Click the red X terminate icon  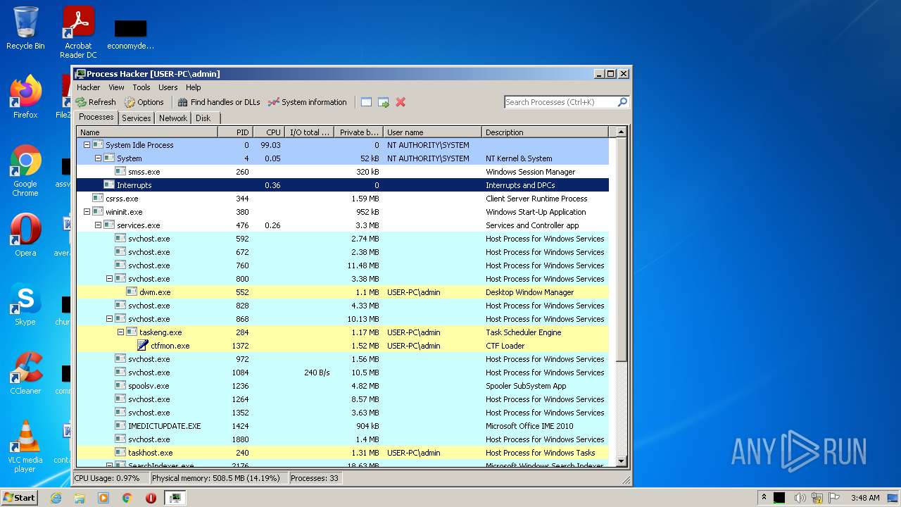[x=401, y=102]
